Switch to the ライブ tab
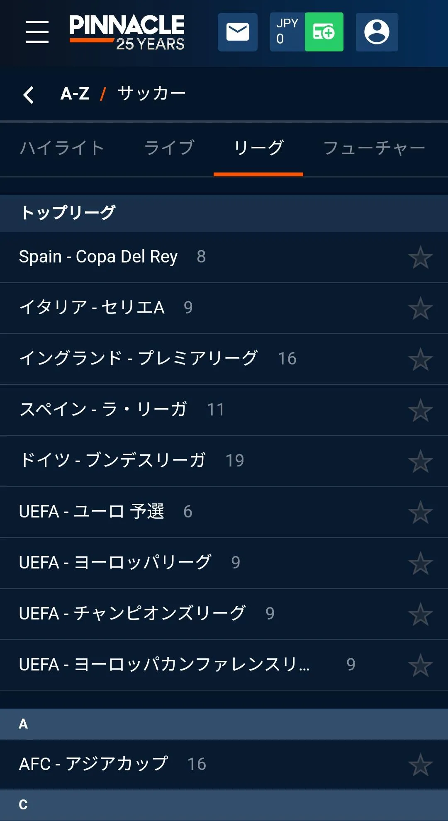This screenshot has width=448, height=821. 169,148
